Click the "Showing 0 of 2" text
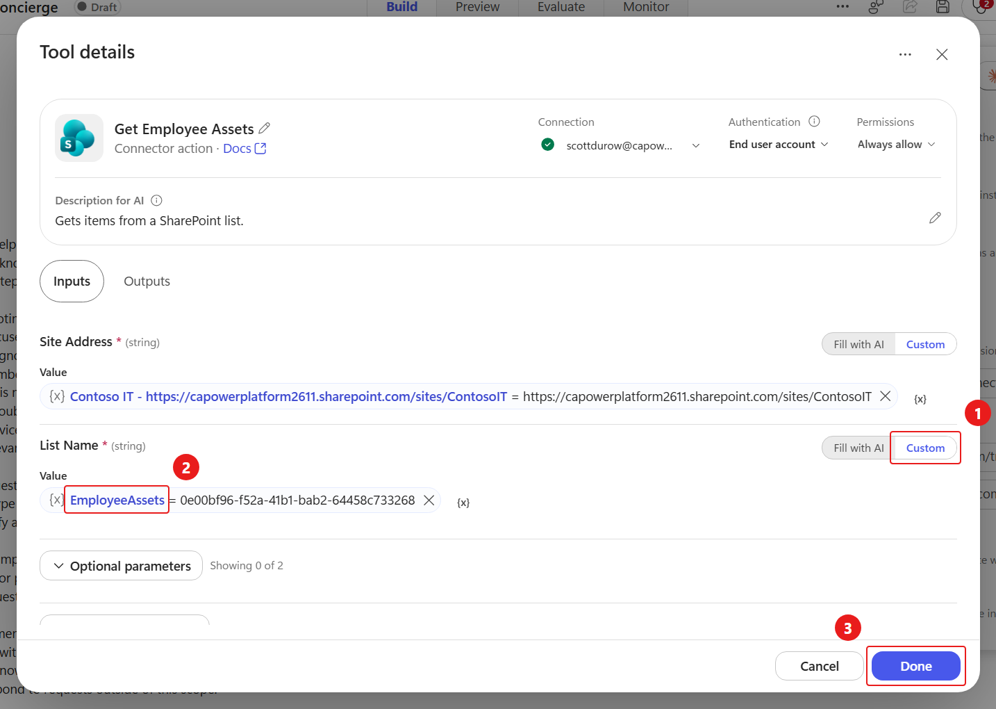This screenshot has width=996, height=709. tap(247, 566)
